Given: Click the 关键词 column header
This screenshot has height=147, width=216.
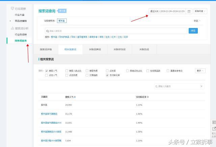Looking at the screenshot, I should (44, 97).
